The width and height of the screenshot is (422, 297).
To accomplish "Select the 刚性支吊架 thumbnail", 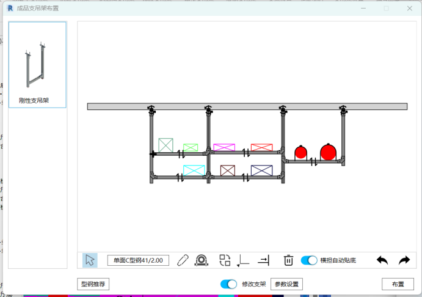I will pyautogui.click(x=37, y=65).
